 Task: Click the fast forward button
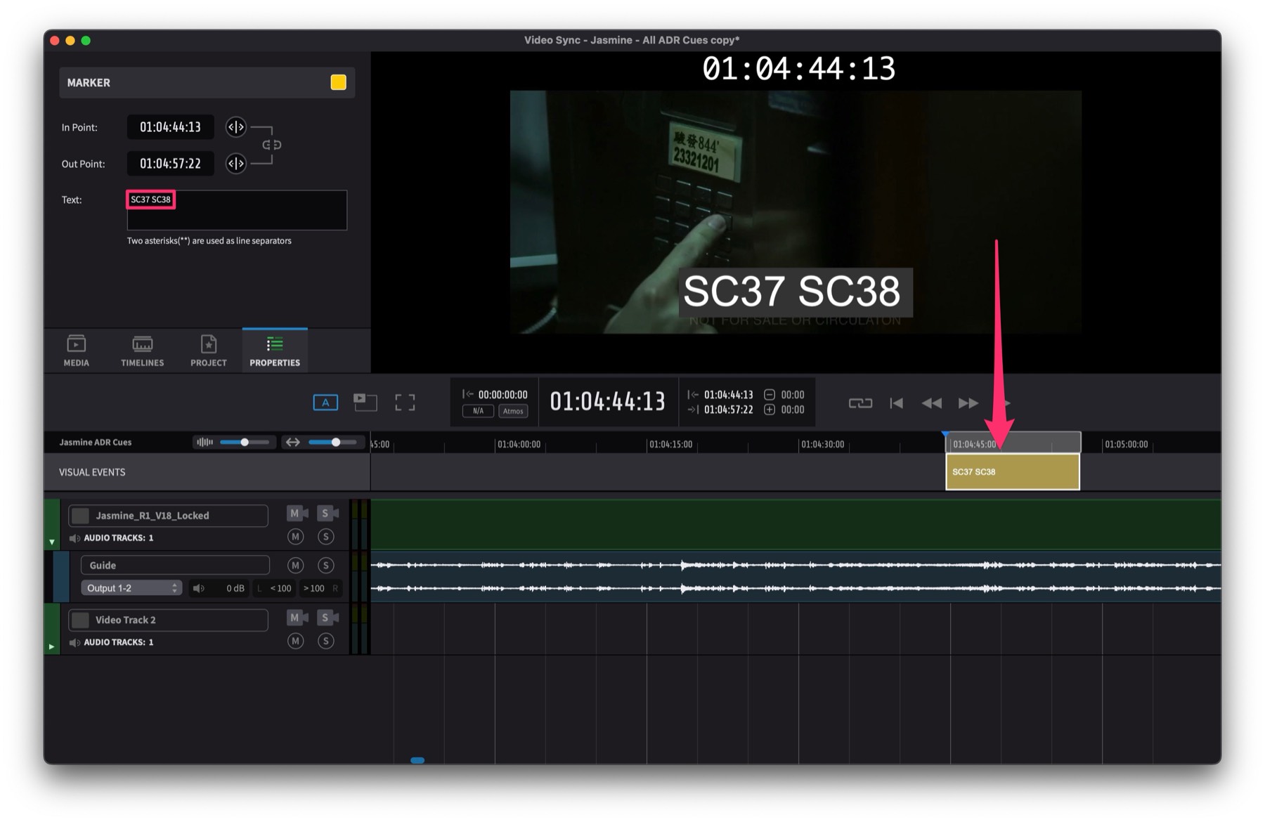click(x=968, y=403)
